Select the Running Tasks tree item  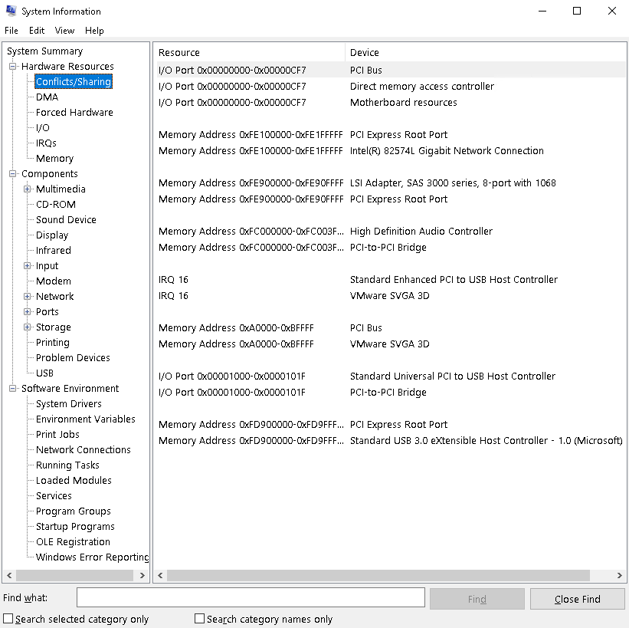pyautogui.click(x=67, y=465)
